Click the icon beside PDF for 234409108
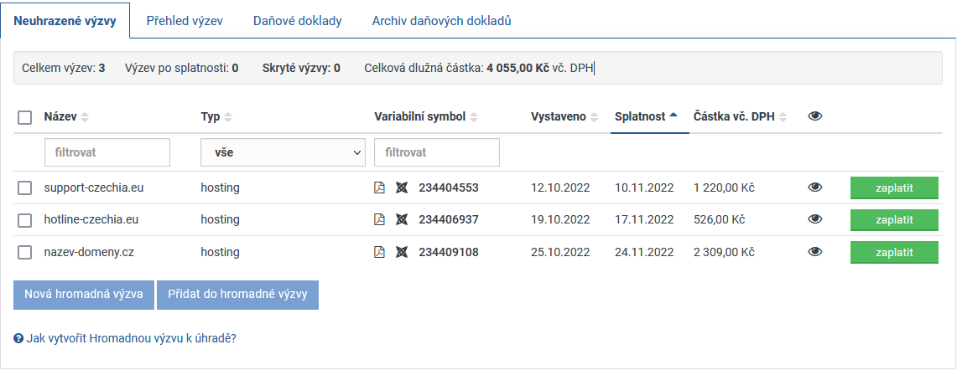The image size is (957, 370). point(402,252)
